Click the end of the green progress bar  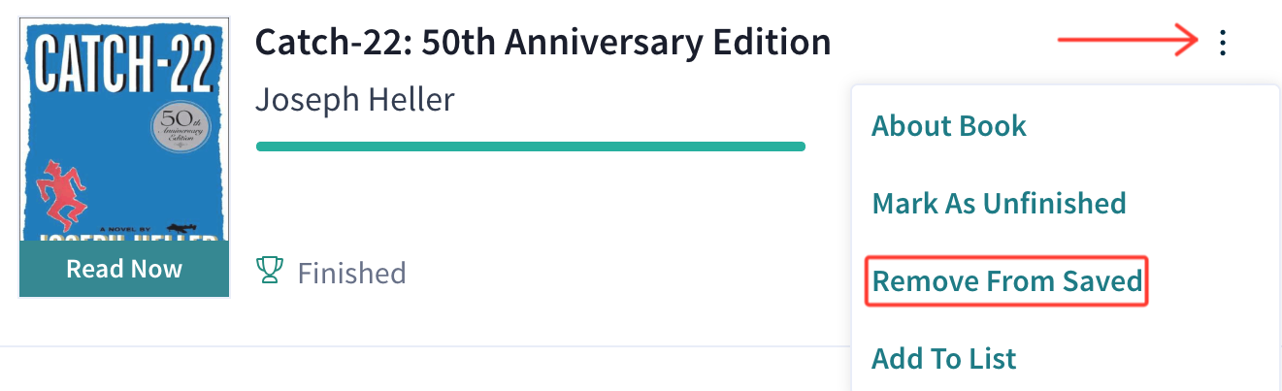[x=801, y=147]
